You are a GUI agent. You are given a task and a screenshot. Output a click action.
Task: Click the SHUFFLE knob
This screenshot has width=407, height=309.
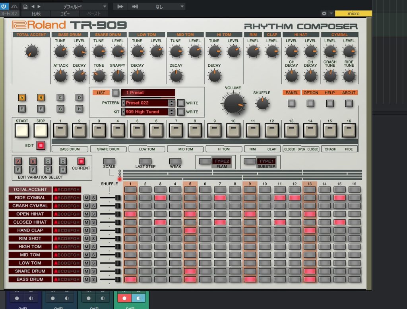coord(262,103)
